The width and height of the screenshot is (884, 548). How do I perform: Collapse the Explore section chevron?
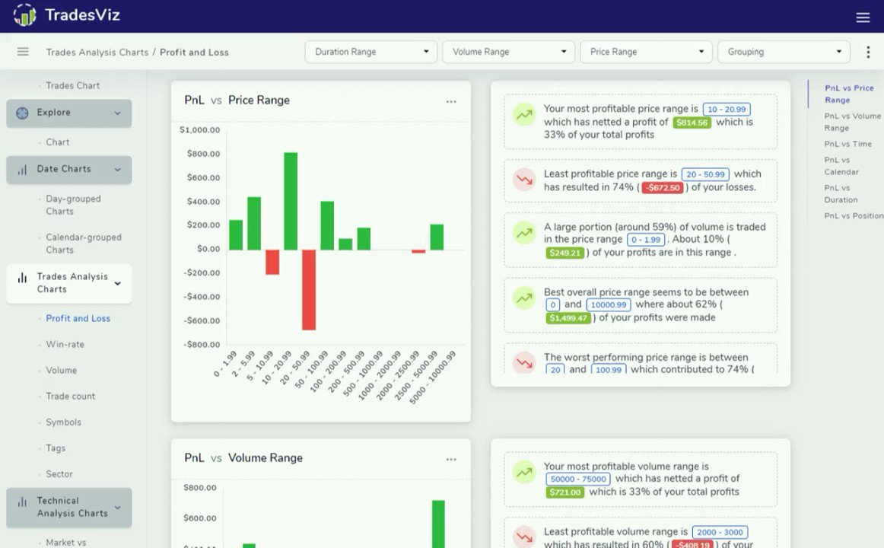tap(117, 113)
